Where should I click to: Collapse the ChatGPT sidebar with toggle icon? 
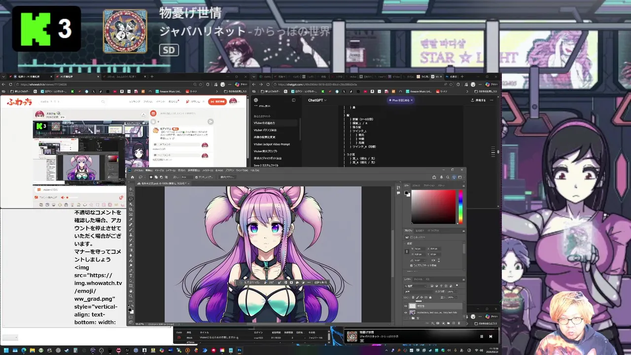click(x=293, y=100)
